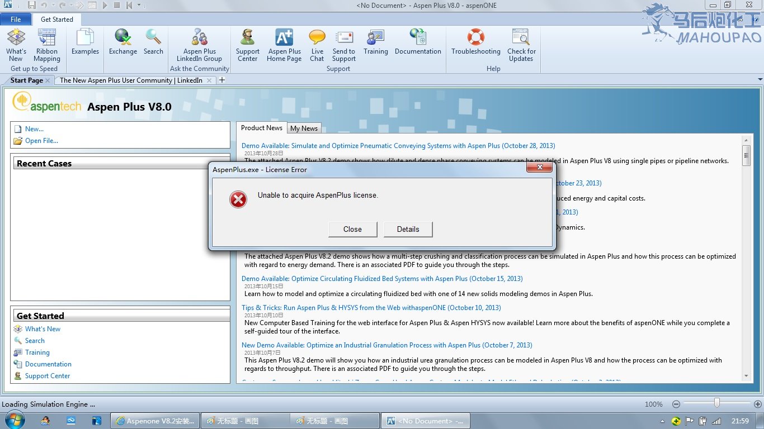Click the Undo arrow in the title bar
Viewport: 764px width, 429px height.
[44, 5]
